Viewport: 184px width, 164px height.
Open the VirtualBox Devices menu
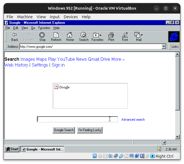71,17
